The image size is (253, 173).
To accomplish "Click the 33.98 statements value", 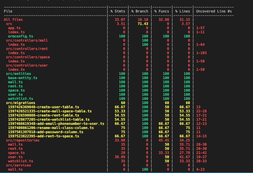I will 120,141.
